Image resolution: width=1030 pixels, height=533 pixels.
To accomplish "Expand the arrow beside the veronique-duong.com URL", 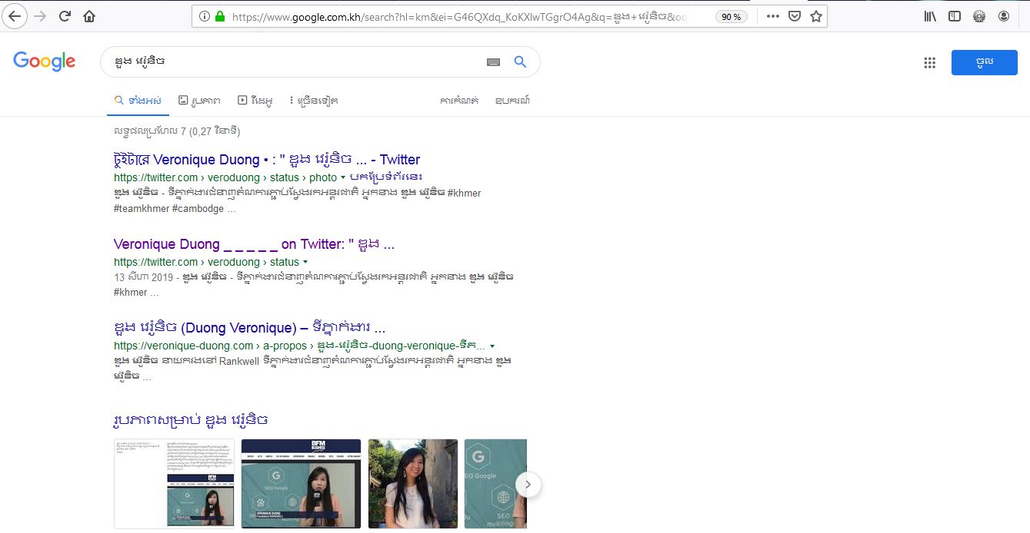I will point(493,346).
